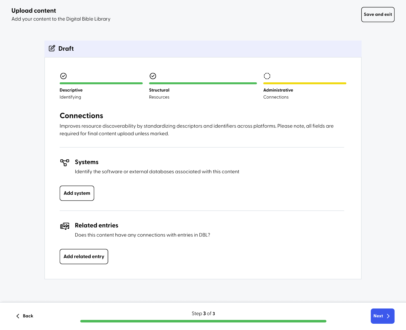Click the bottom Step 3 progress bar

pyautogui.click(x=203, y=321)
